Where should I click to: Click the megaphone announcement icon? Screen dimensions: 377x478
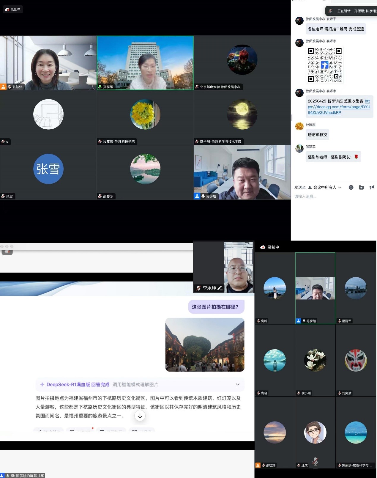(x=372, y=187)
